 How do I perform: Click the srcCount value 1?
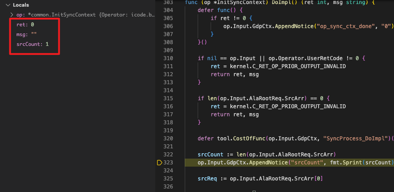[47, 45]
